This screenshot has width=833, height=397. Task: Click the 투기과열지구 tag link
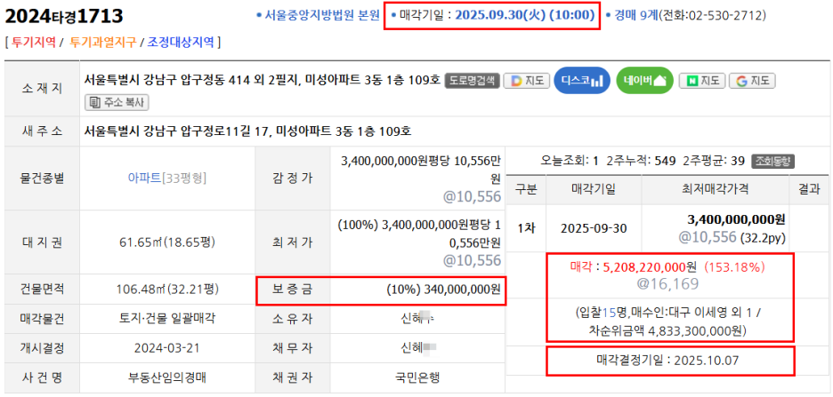pyautogui.click(x=101, y=42)
